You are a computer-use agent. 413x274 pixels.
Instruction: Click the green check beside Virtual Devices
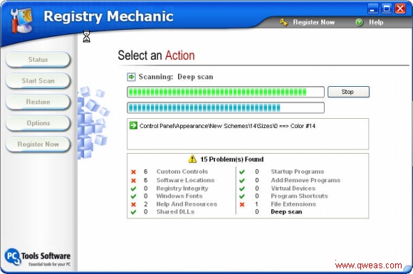242,189
